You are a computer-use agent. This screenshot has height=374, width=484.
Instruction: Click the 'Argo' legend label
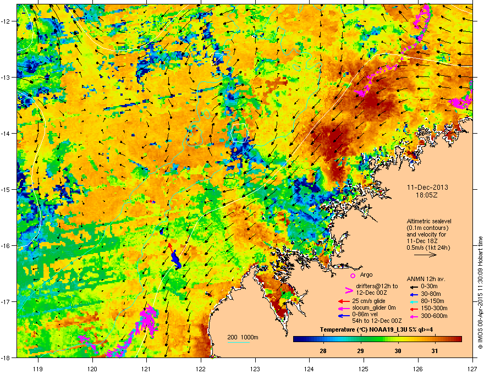click(x=366, y=274)
